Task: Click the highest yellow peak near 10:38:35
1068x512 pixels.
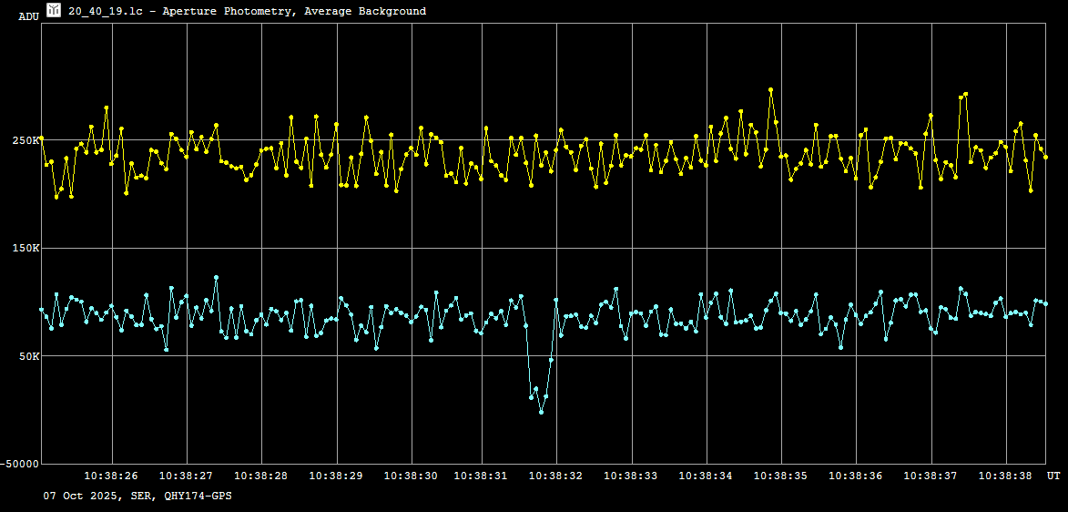Action: 770,90
